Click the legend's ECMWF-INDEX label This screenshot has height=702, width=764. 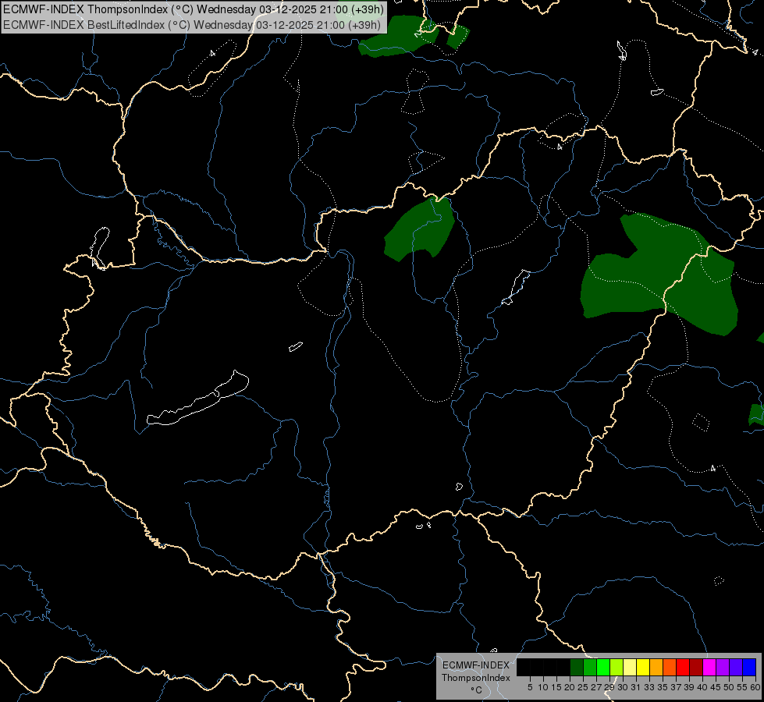[476, 665]
